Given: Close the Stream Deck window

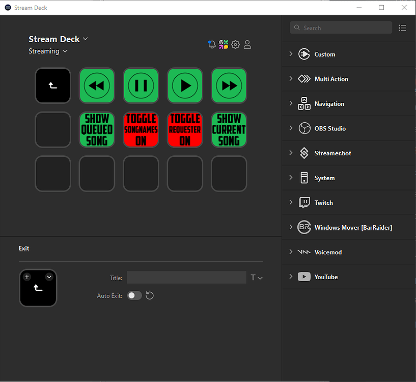Looking at the screenshot, I should click(x=404, y=8).
